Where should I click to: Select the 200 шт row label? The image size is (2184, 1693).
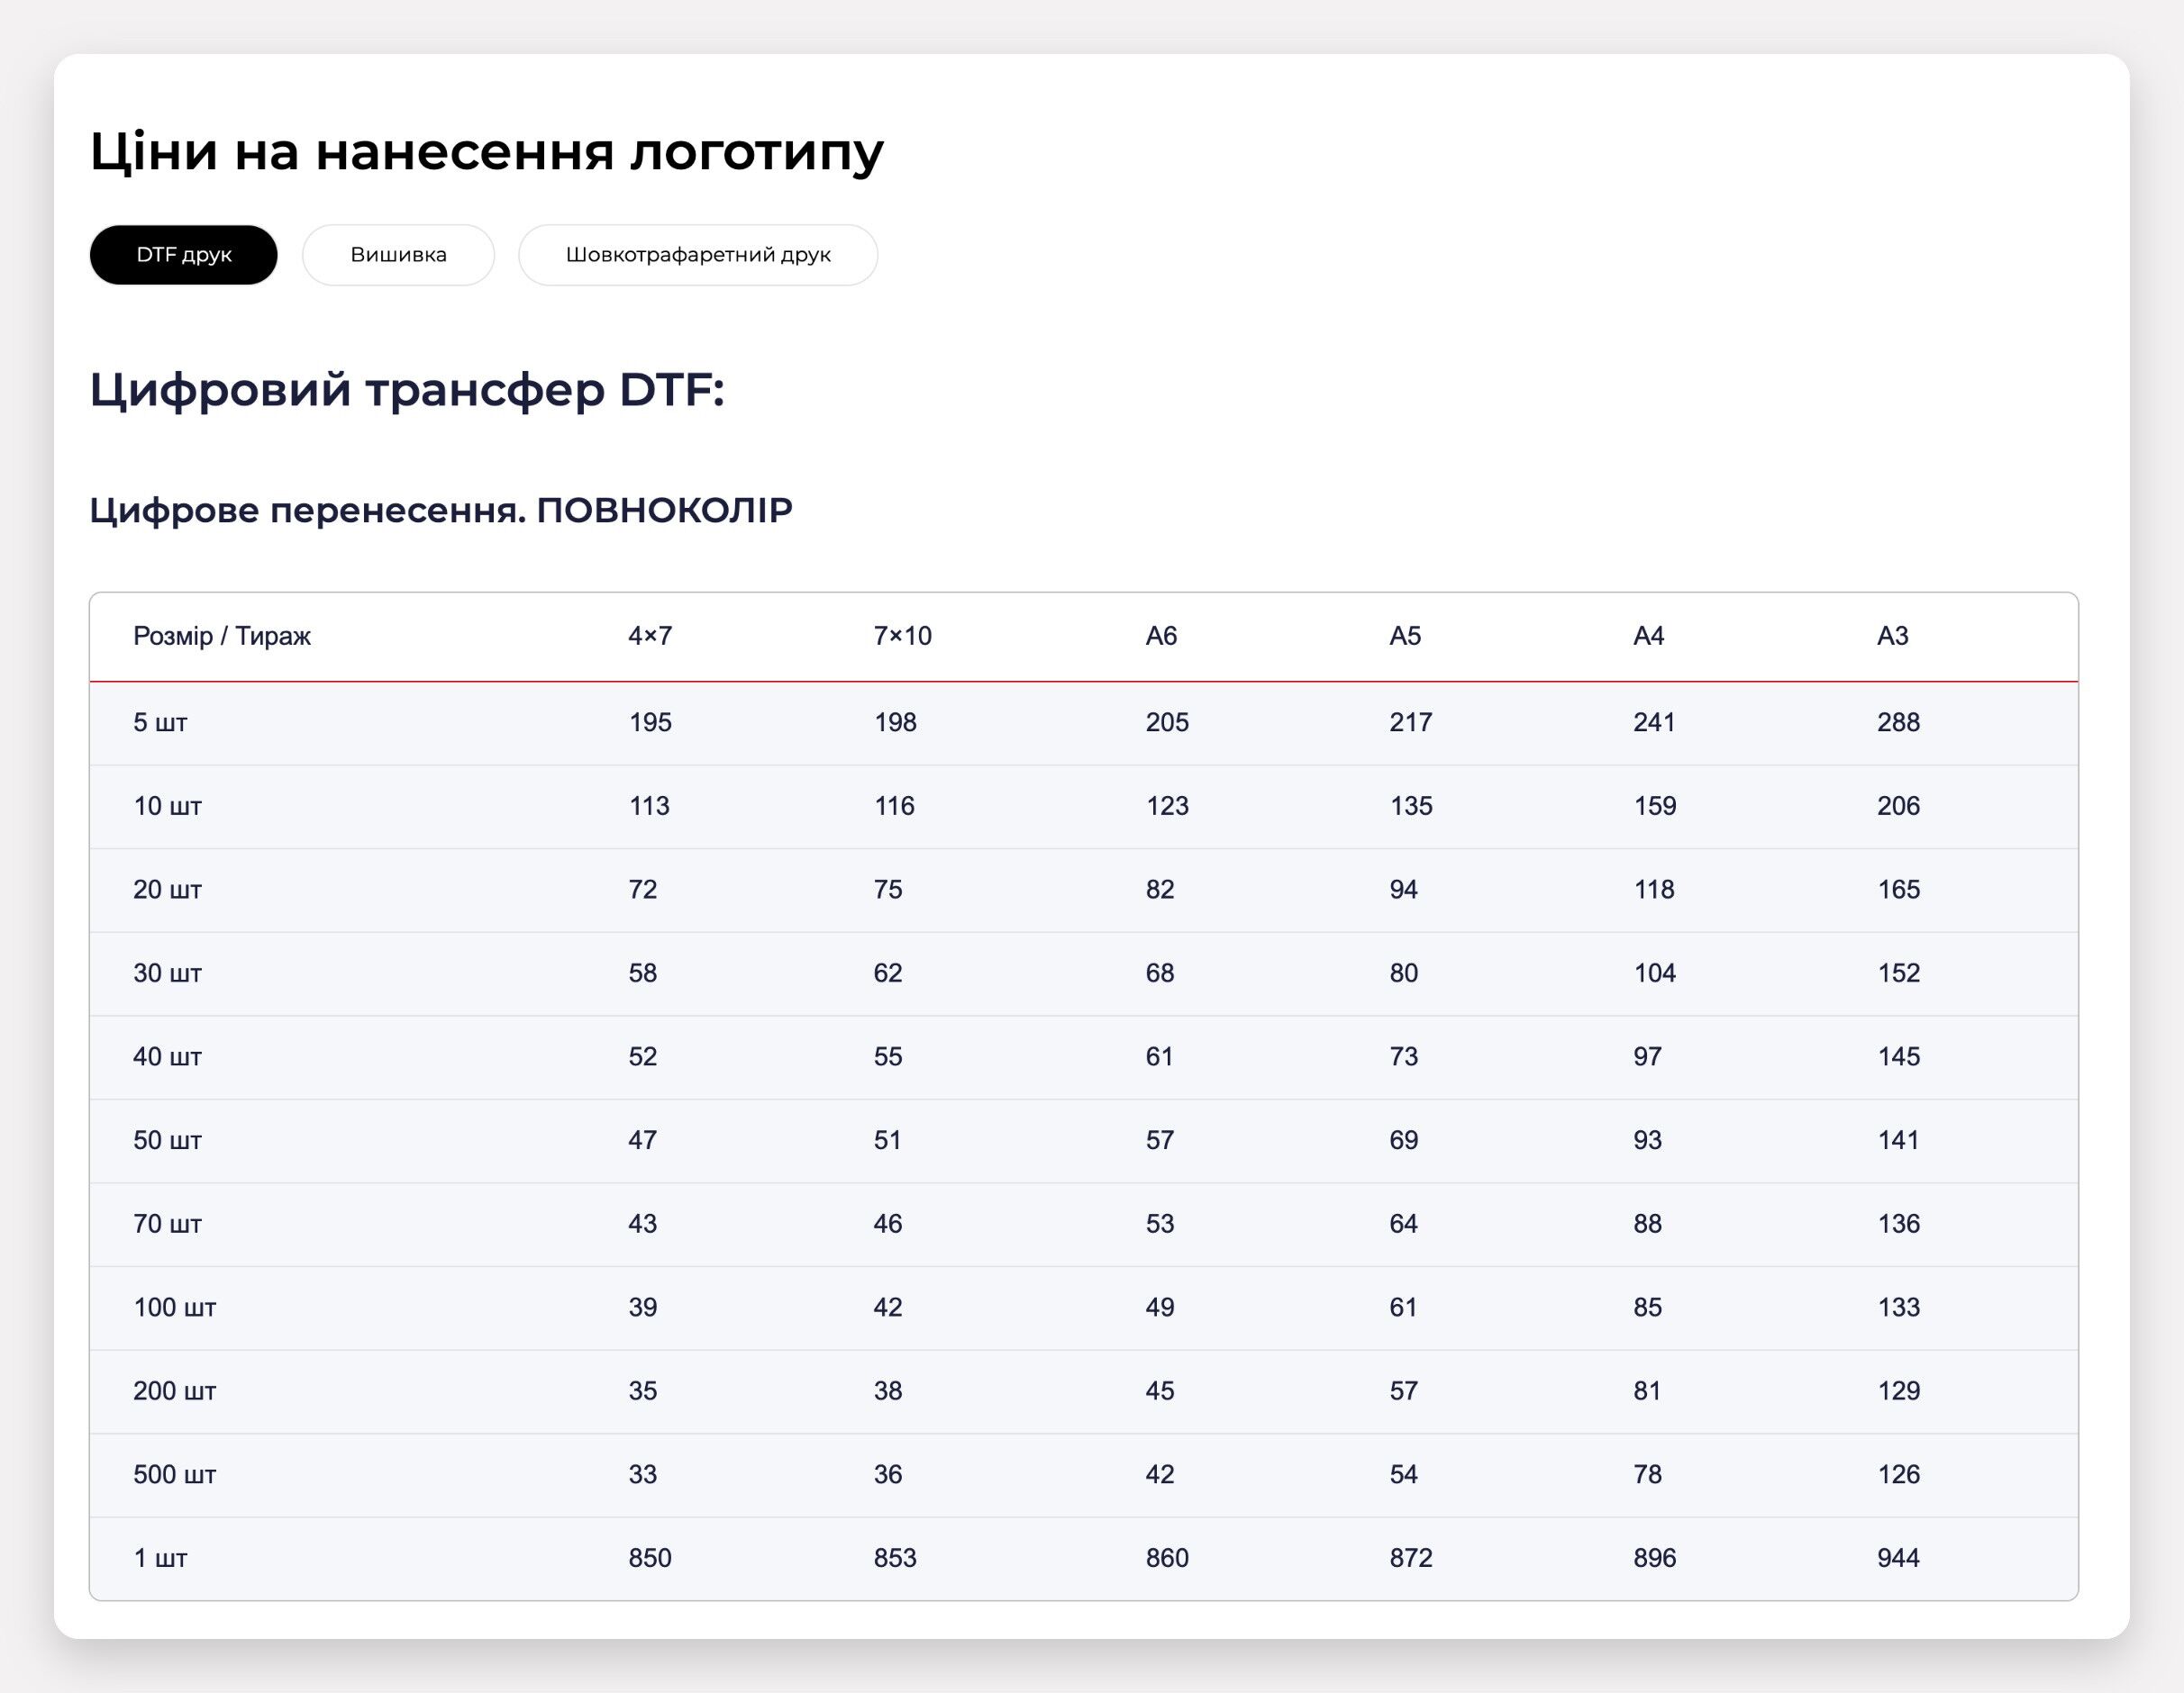(x=174, y=1391)
